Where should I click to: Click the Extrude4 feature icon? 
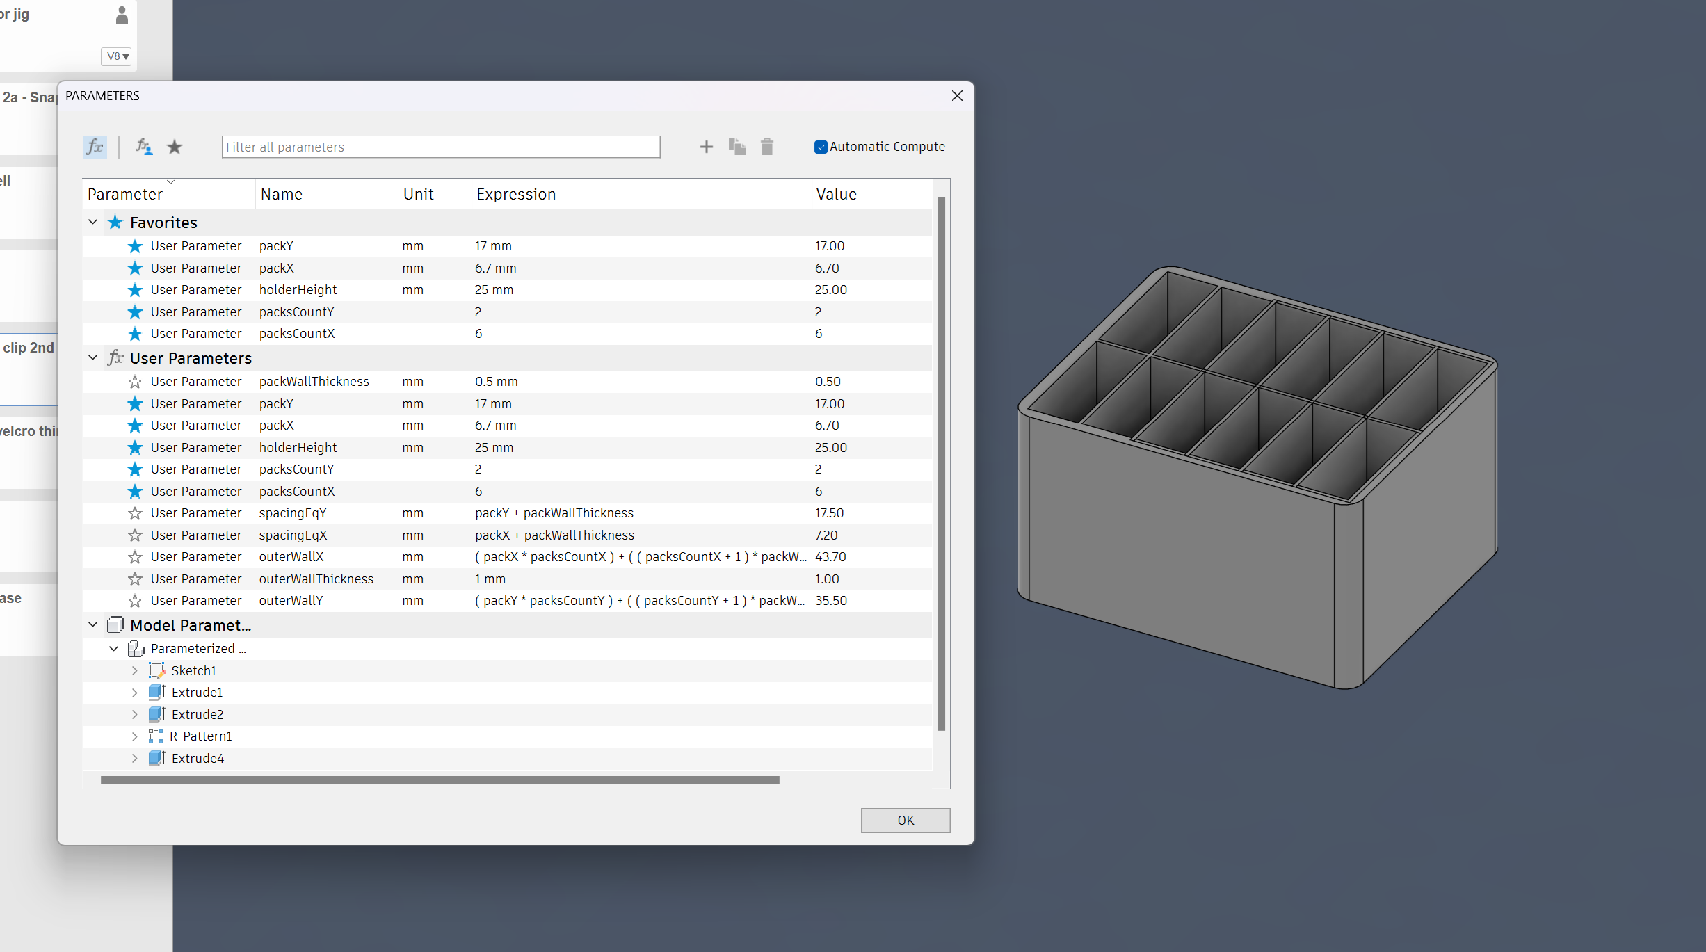pyautogui.click(x=156, y=758)
